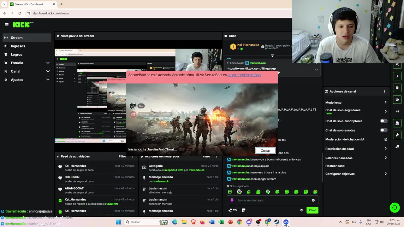Open the emoji picker in message box
This screenshot has width=404, height=227.
pyautogui.click(x=313, y=200)
